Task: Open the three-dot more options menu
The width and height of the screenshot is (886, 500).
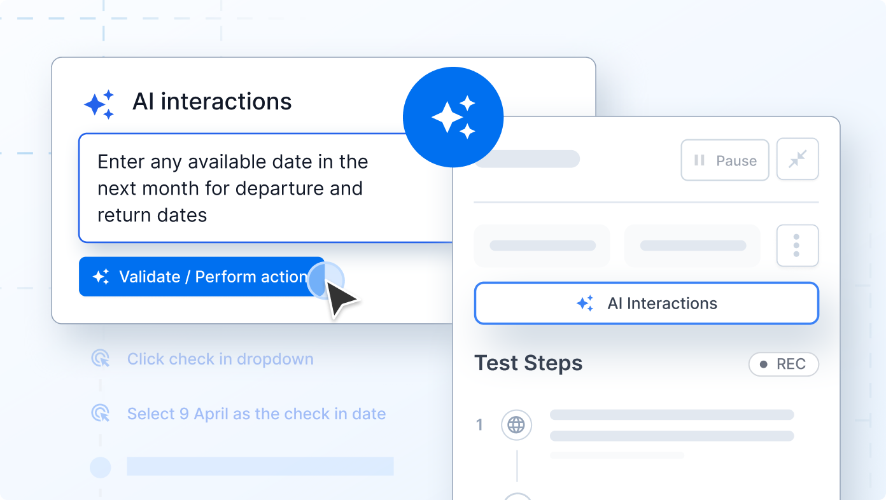Action: pos(797,246)
